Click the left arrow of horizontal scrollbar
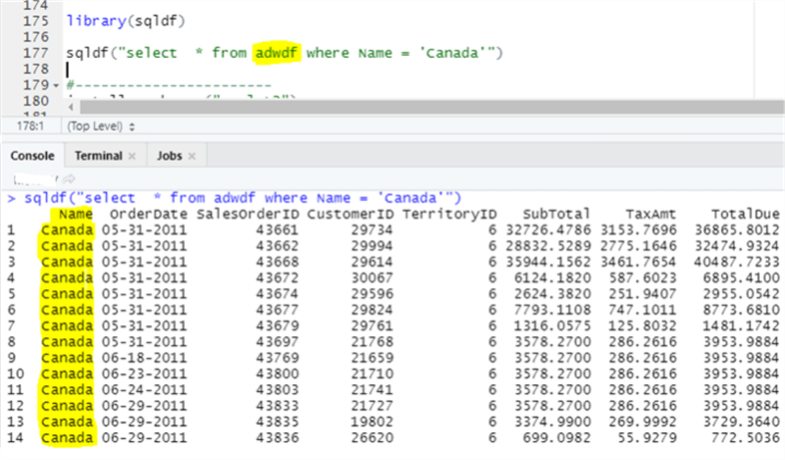The height and width of the screenshot is (460, 785). pyautogui.click(x=71, y=107)
